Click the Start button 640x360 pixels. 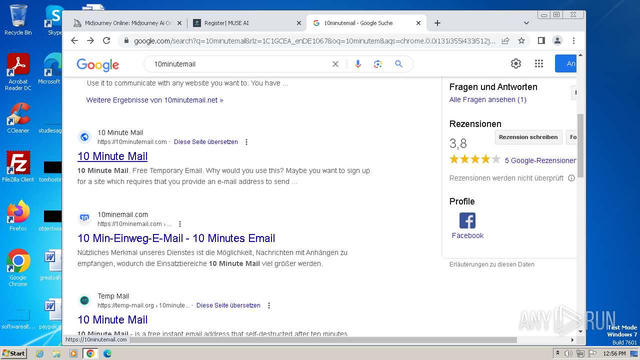13,353
